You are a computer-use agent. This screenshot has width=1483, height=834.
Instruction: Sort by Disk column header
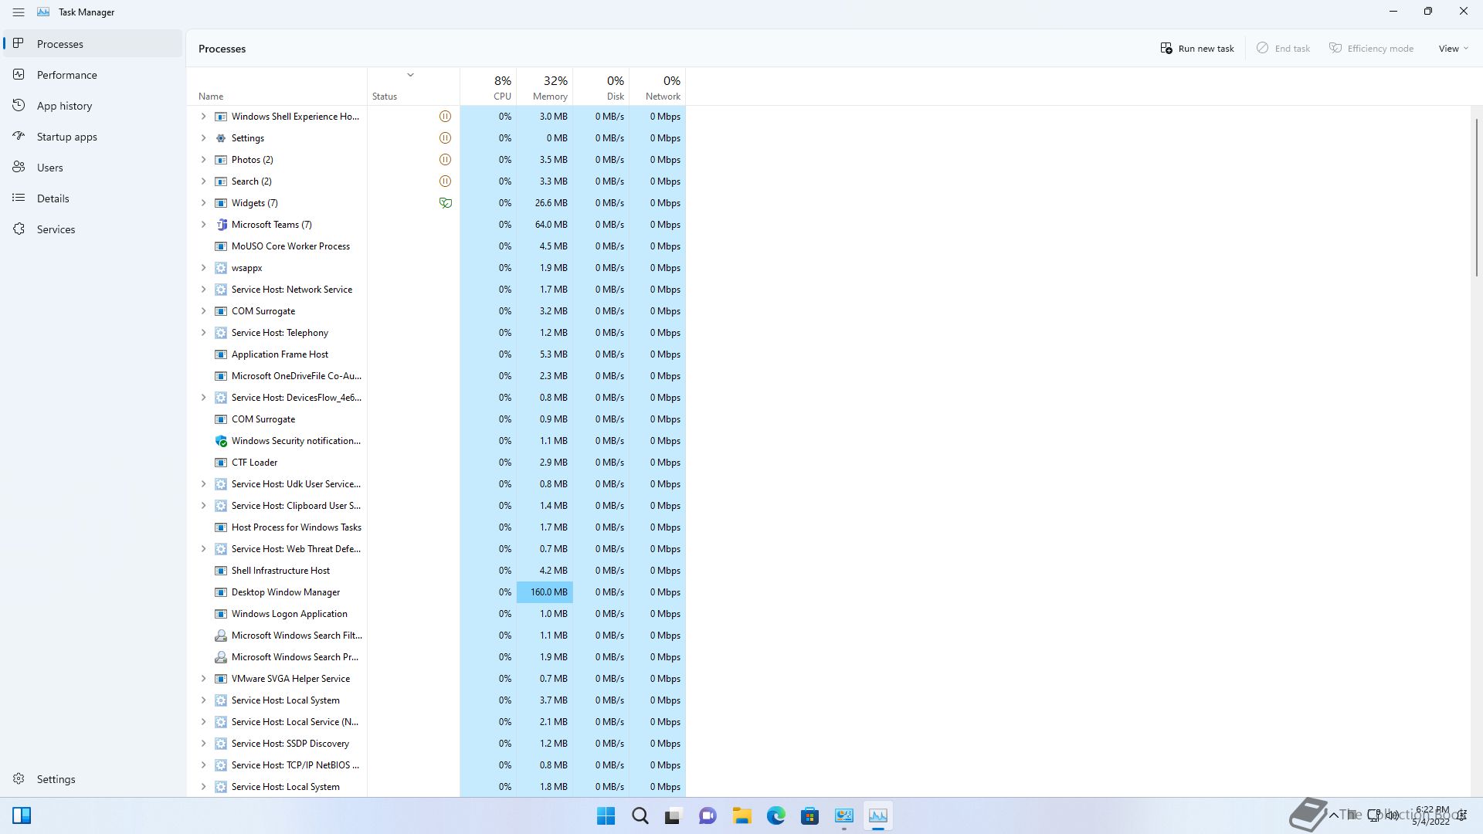pos(601,86)
